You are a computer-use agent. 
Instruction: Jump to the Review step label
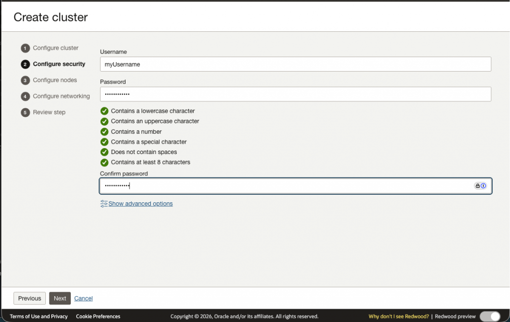(49, 112)
